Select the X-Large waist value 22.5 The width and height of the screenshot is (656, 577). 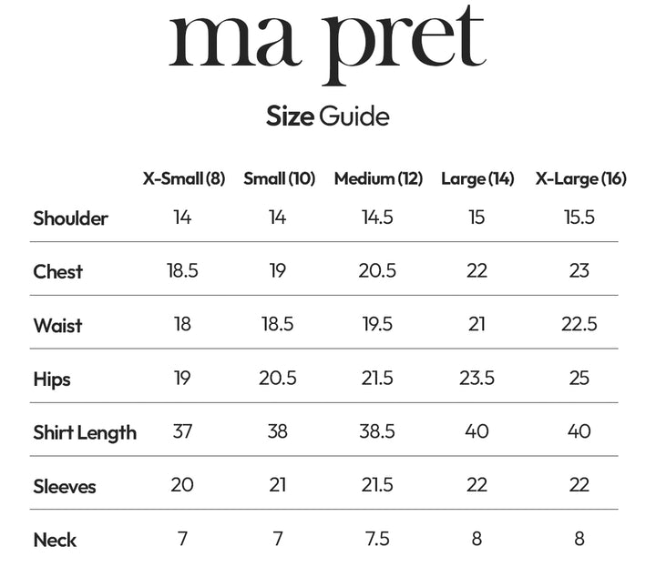(x=579, y=325)
